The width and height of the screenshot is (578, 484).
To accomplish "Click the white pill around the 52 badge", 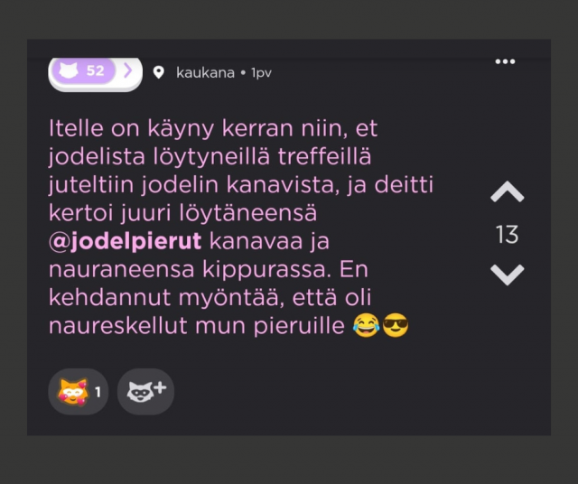I will (95, 74).
